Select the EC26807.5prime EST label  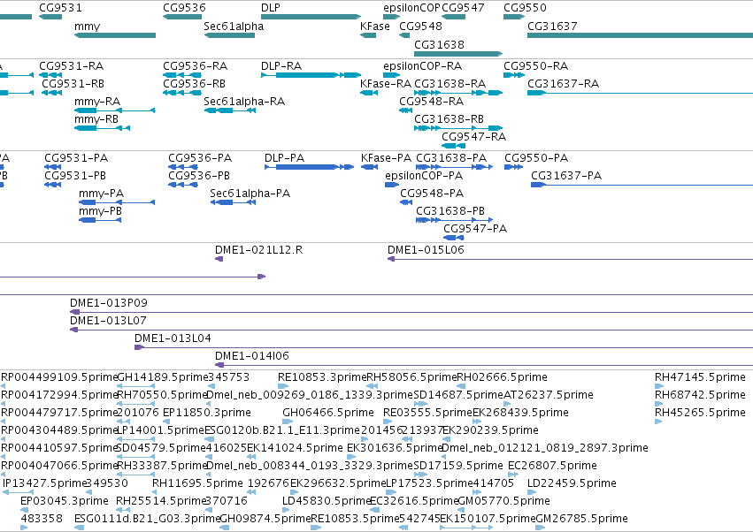pyautogui.click(x=552, y=466)
